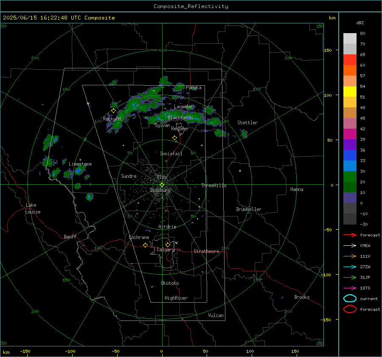Click the yellow diamond marker near Cochrane
The width and height of the screenshot is (382, 357).
tap(146, 245)
